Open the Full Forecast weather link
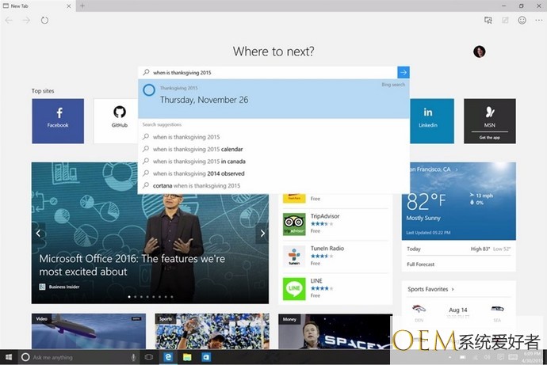The image size is (547, 365). pyautogui.click(x=422, y=264)
